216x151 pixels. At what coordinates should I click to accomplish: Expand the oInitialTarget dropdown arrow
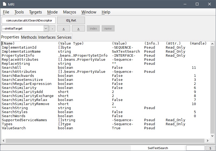[x=46, y=28]
